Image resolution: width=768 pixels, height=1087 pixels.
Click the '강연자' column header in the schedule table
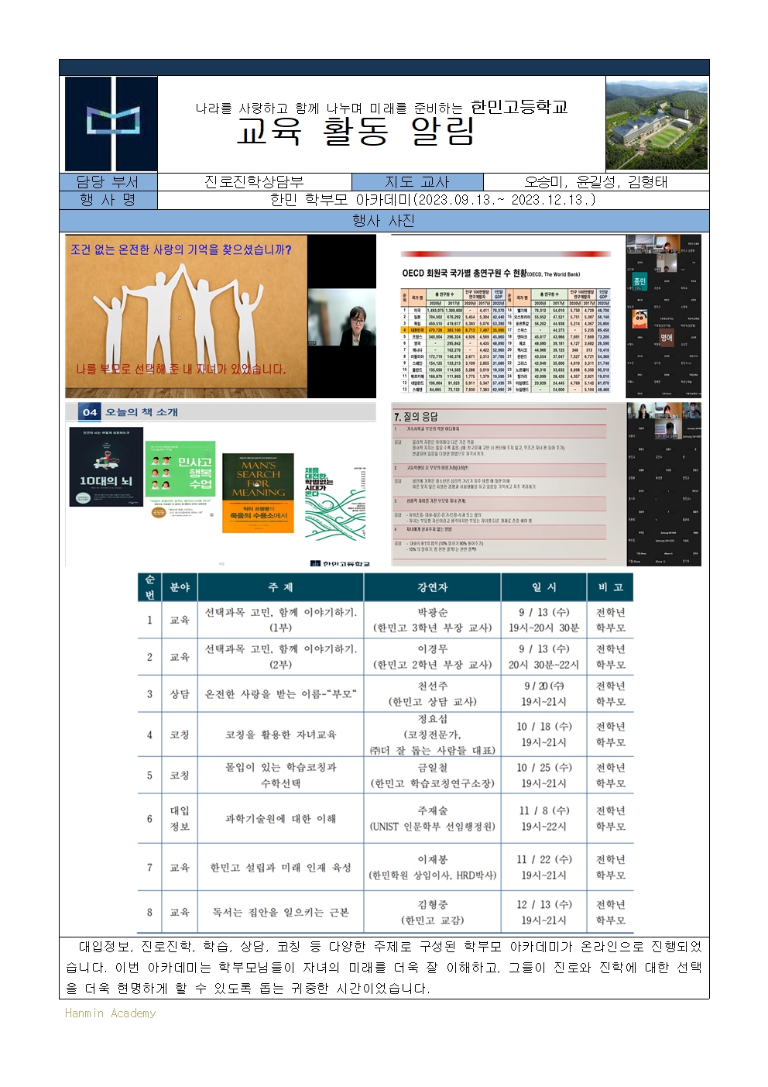[432, 587]
